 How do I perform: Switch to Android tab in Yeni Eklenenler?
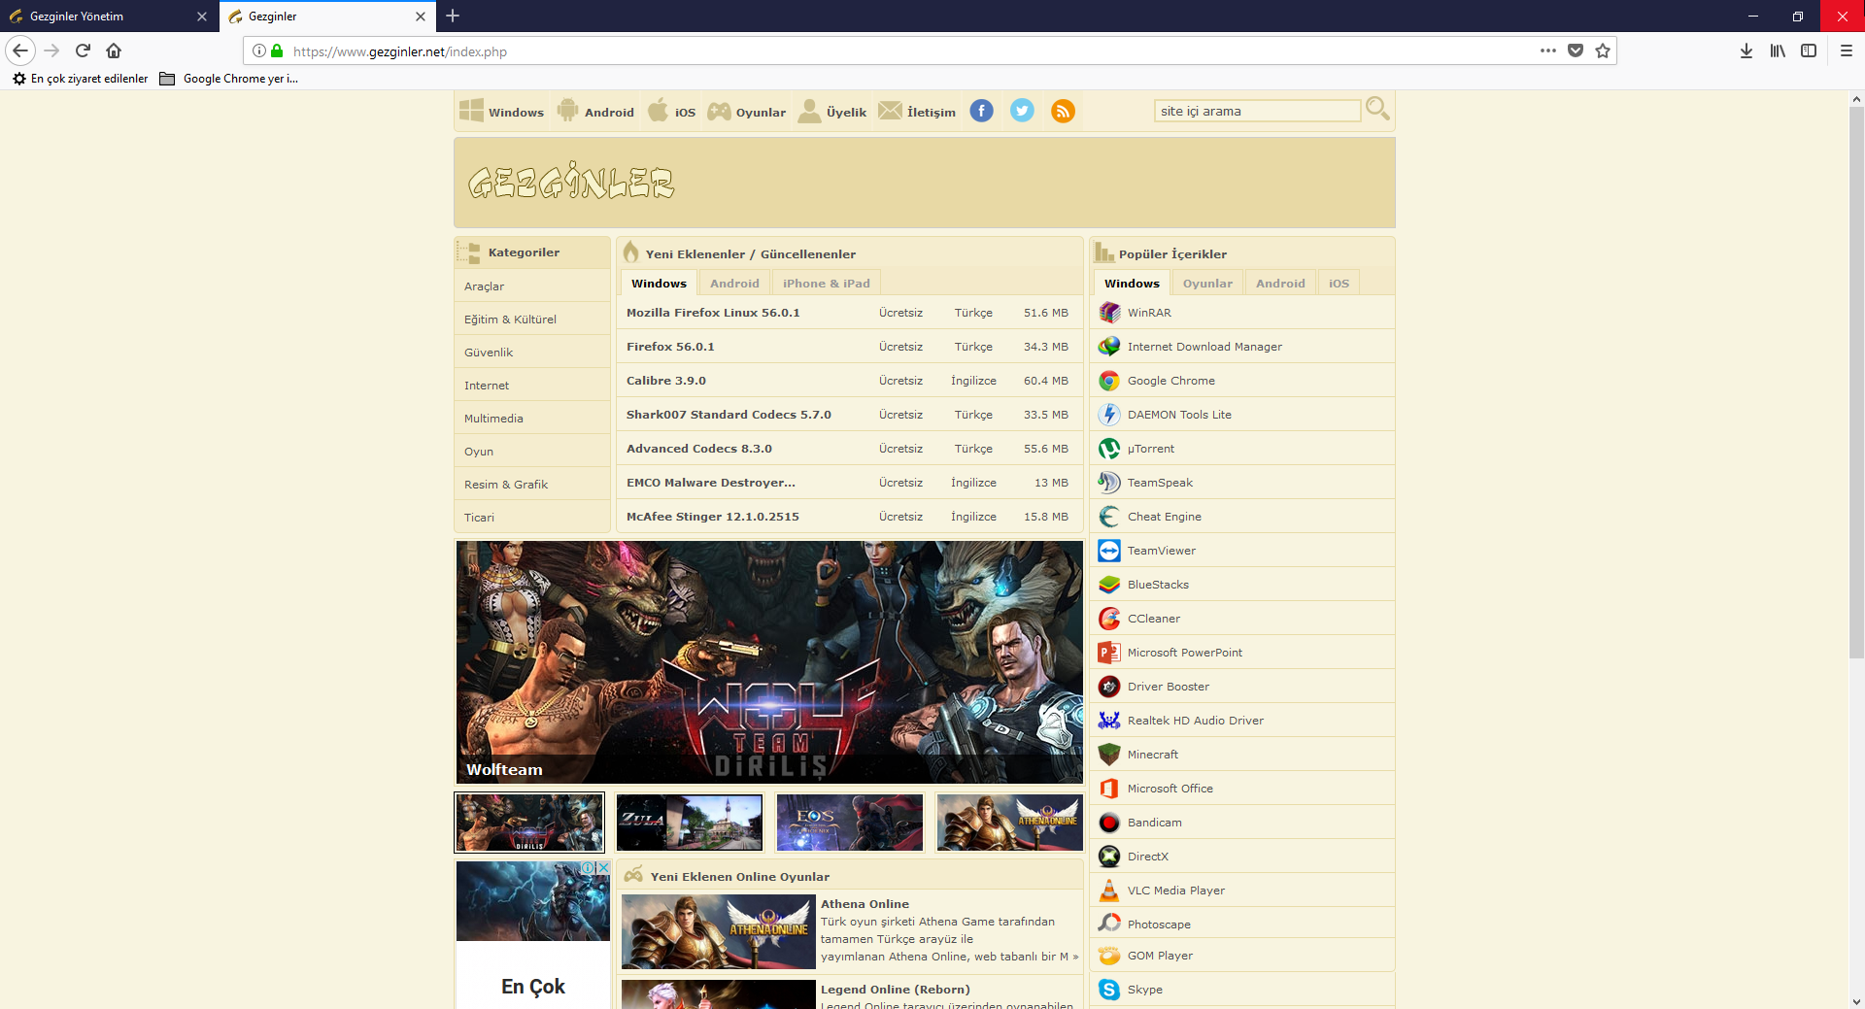pos(734,284)
